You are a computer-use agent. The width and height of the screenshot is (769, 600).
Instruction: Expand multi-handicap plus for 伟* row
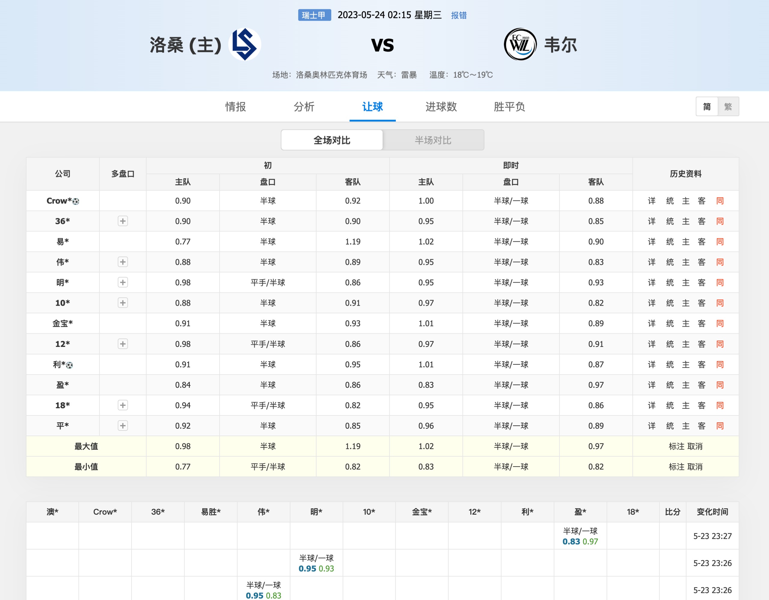(123, 262)
